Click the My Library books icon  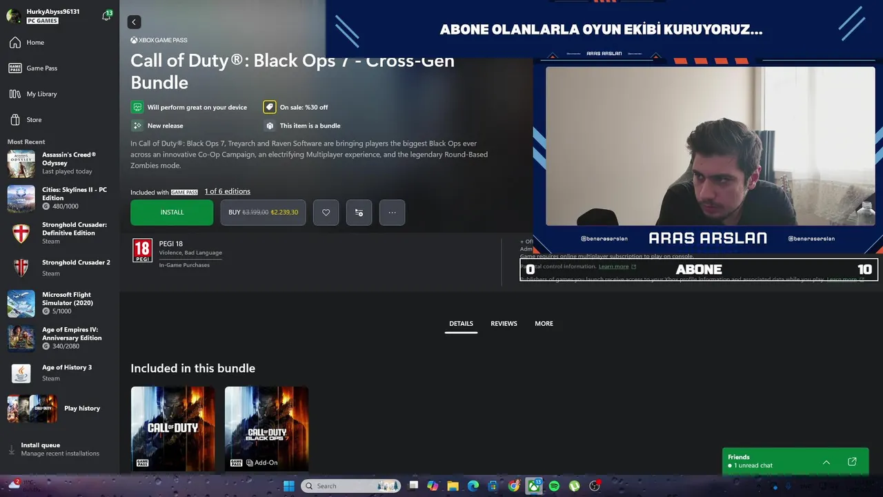click(15, 94)
